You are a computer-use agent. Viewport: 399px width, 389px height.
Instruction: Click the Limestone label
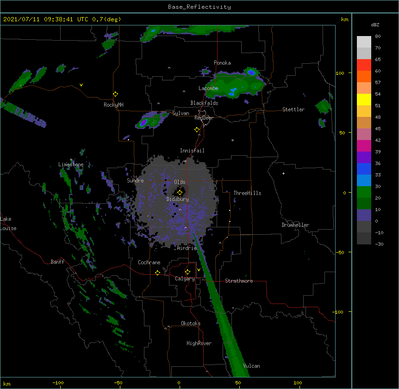[71, 164]
